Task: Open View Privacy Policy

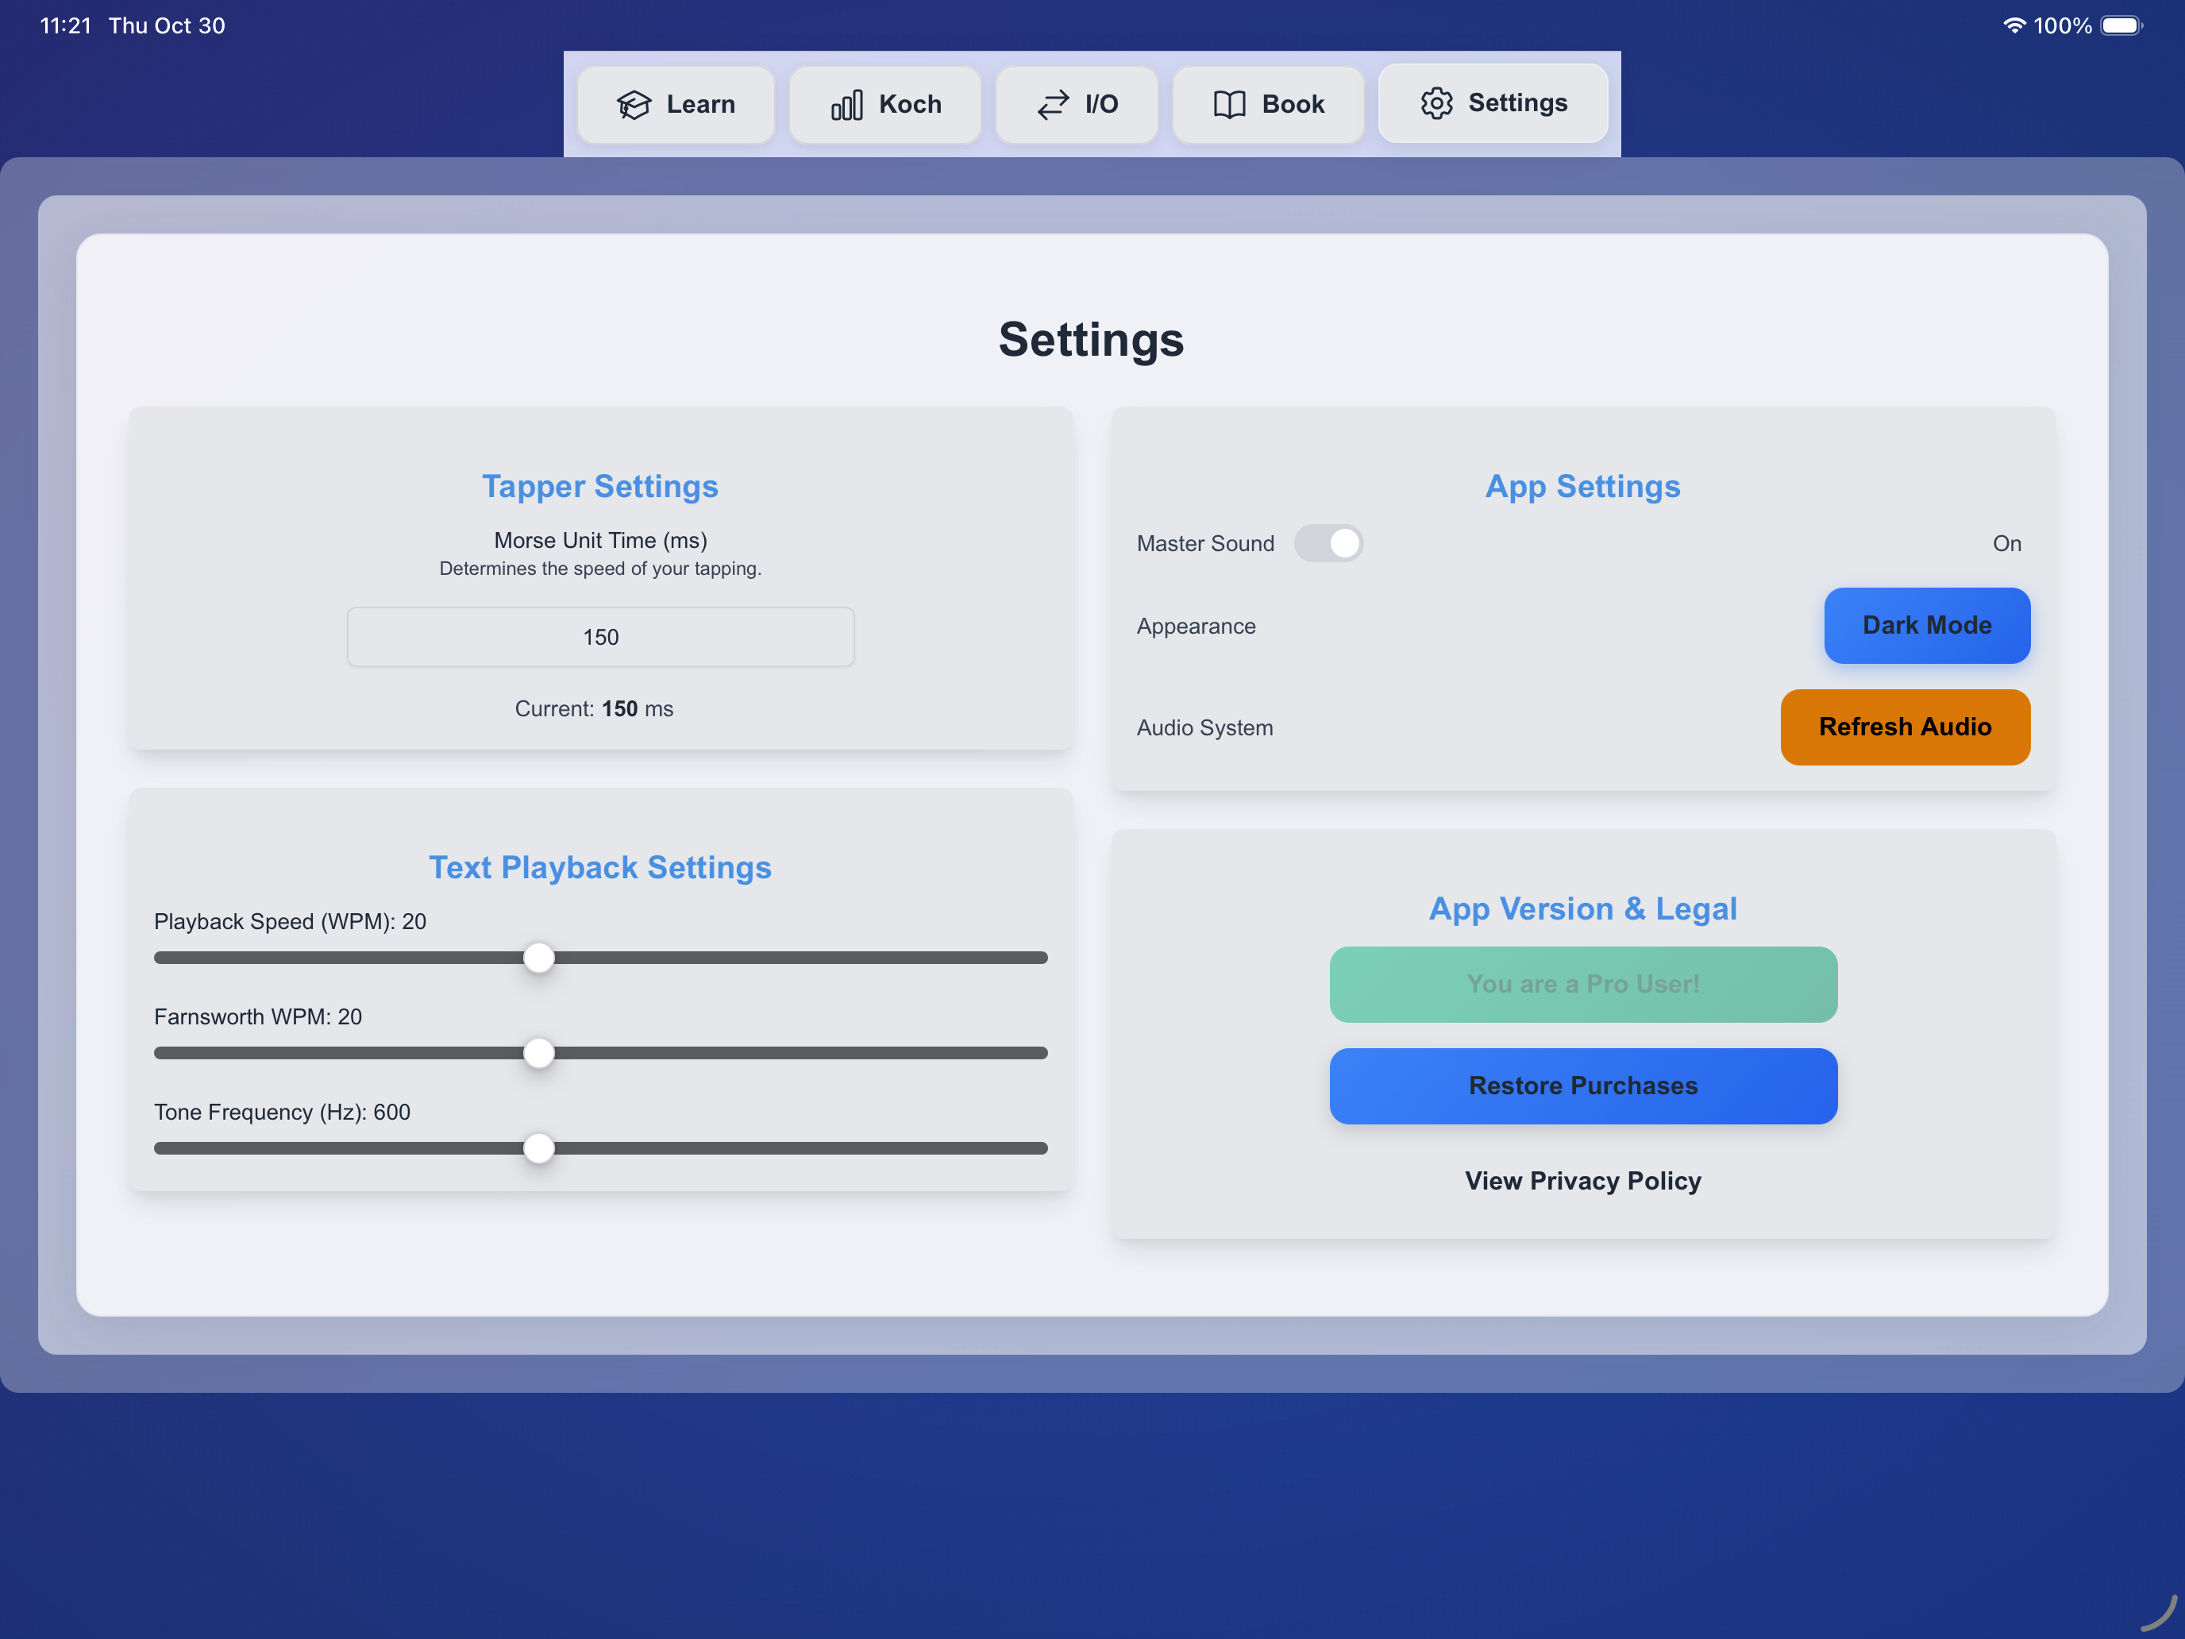Action: (x=1582, y=1179)
